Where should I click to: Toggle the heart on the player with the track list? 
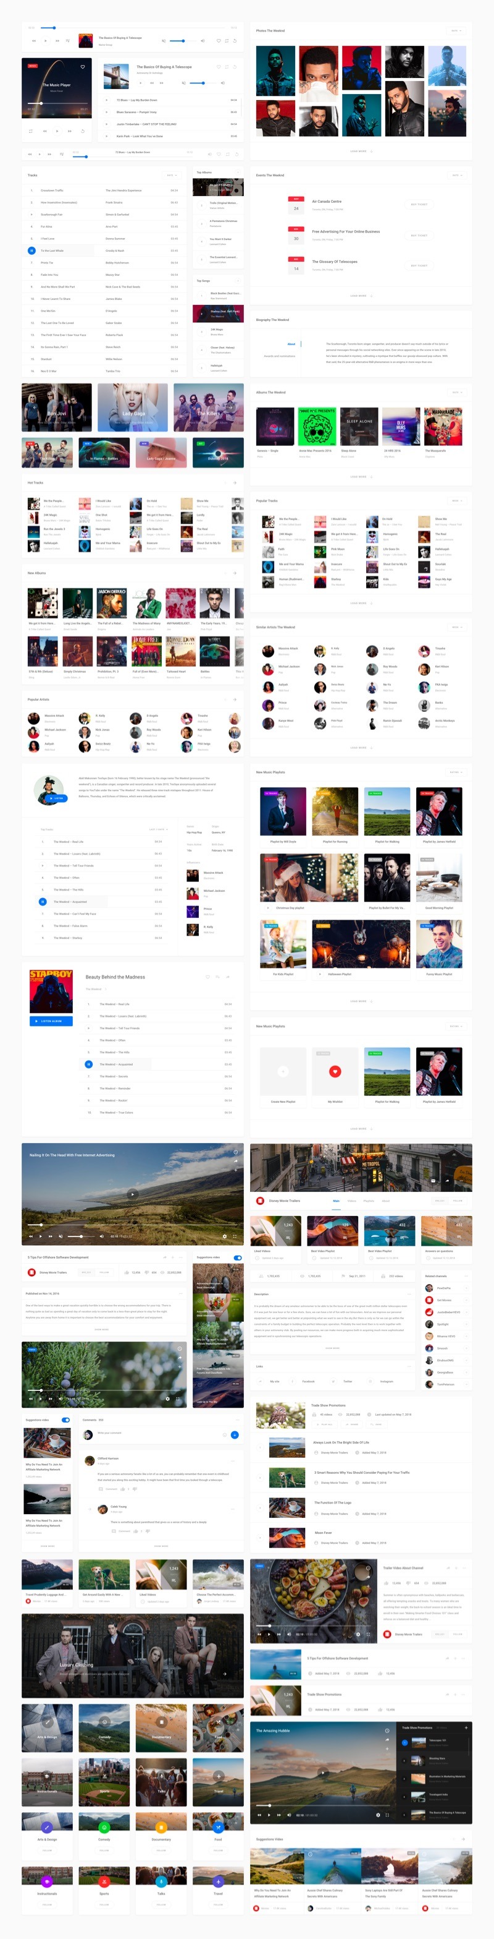(219, 67)
